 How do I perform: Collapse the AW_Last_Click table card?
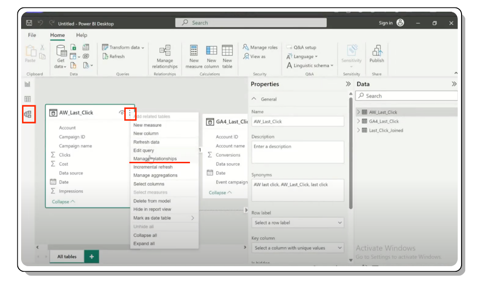click(63, 202)
